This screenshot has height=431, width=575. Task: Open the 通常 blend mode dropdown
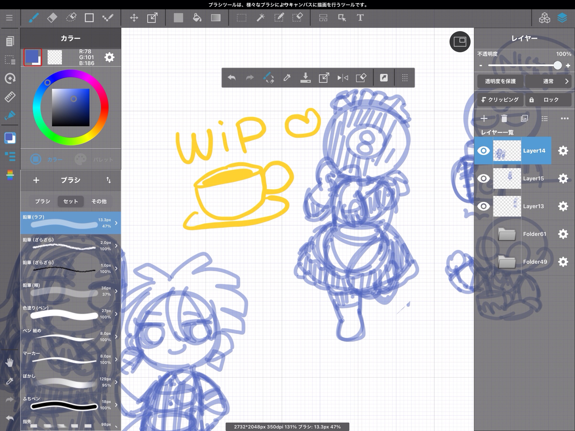(x=548, y=81)
